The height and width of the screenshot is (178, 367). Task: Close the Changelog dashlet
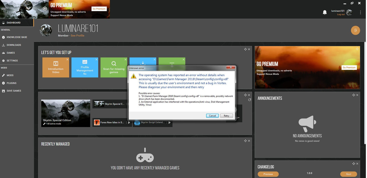[357, 164]
